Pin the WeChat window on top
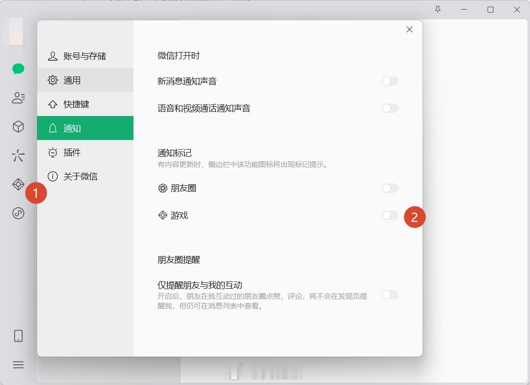Viewport: 530px width, 385px height. tap(437, 10)
